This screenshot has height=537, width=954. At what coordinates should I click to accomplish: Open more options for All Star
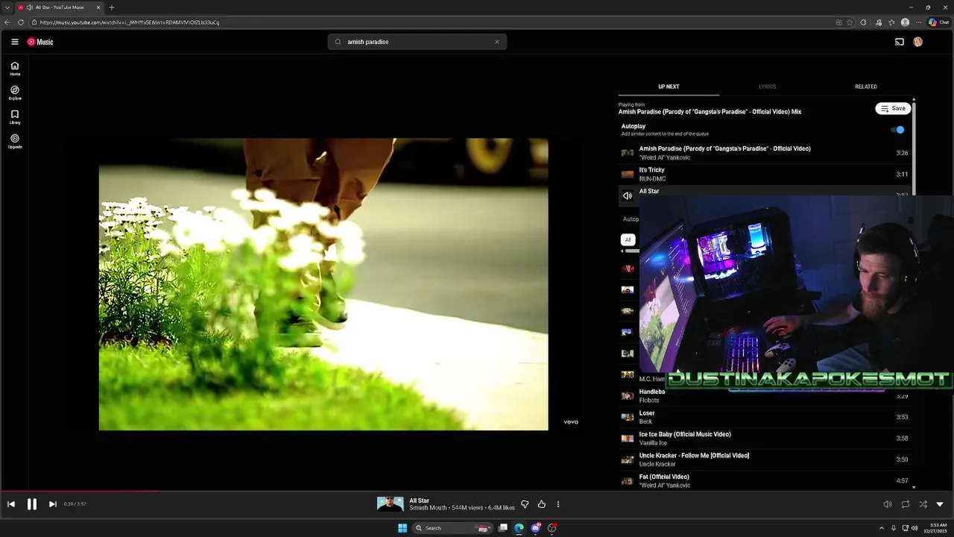pyautogui.click(x=558, y=504)
